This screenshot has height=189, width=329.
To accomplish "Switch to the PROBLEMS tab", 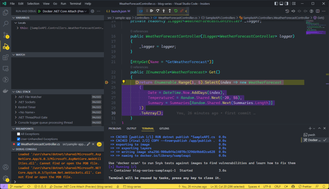I will pos(115,129).
